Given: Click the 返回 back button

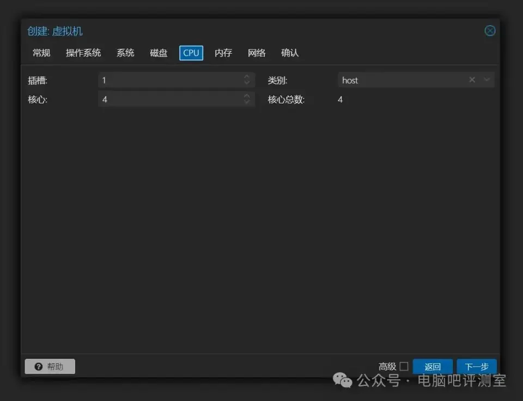Looking at the screenshot, I should pyautogui.click(x=433, y=366).
